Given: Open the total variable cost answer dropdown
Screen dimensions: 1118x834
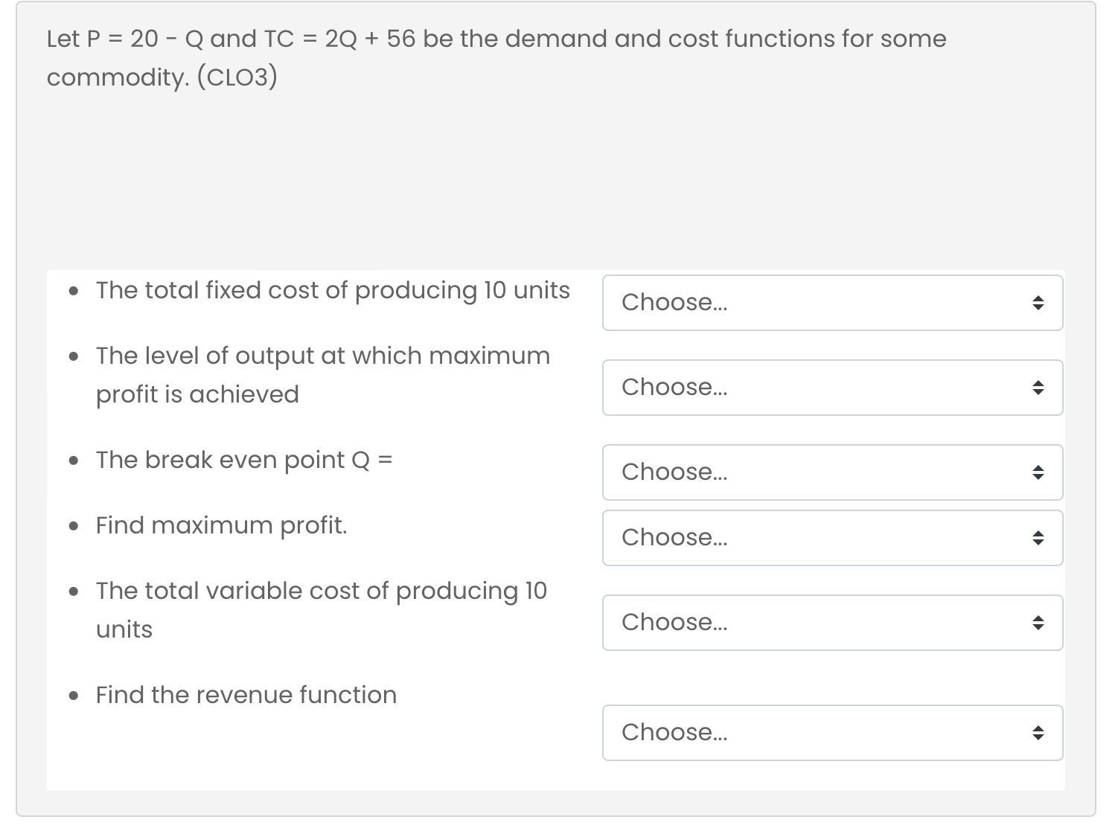Looking at the screenshot, I should pyautogui.click(x=832, y=623).
